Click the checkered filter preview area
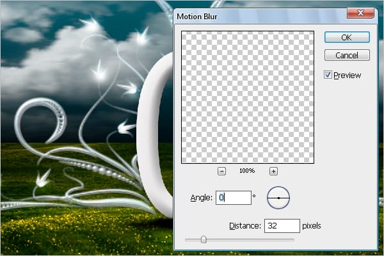 click(247, 96)
